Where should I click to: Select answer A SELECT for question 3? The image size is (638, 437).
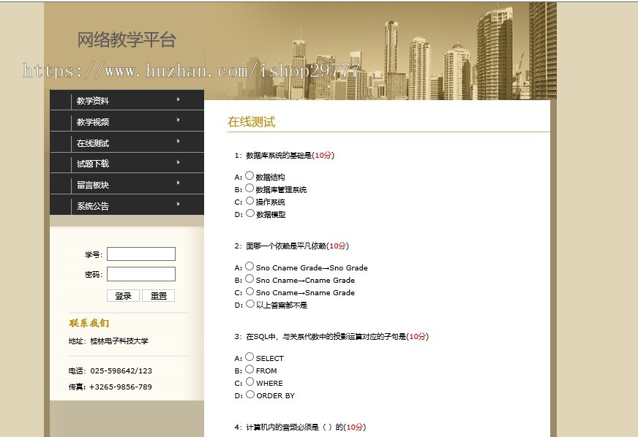[249, 357]
